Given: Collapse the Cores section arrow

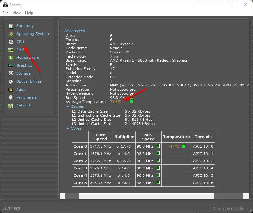Looking at the screenshot, I should coord(68,129).
